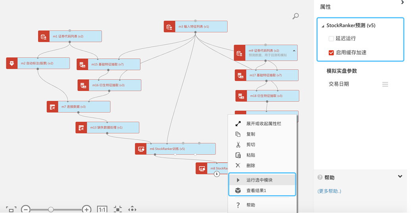Viewport: 411px width, 213px height.
Task: Click the auto-layout icon next to 1:1
Action: [x=118, y=209]
